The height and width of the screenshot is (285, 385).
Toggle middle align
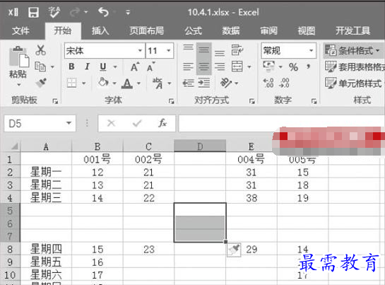click(203, 50)
